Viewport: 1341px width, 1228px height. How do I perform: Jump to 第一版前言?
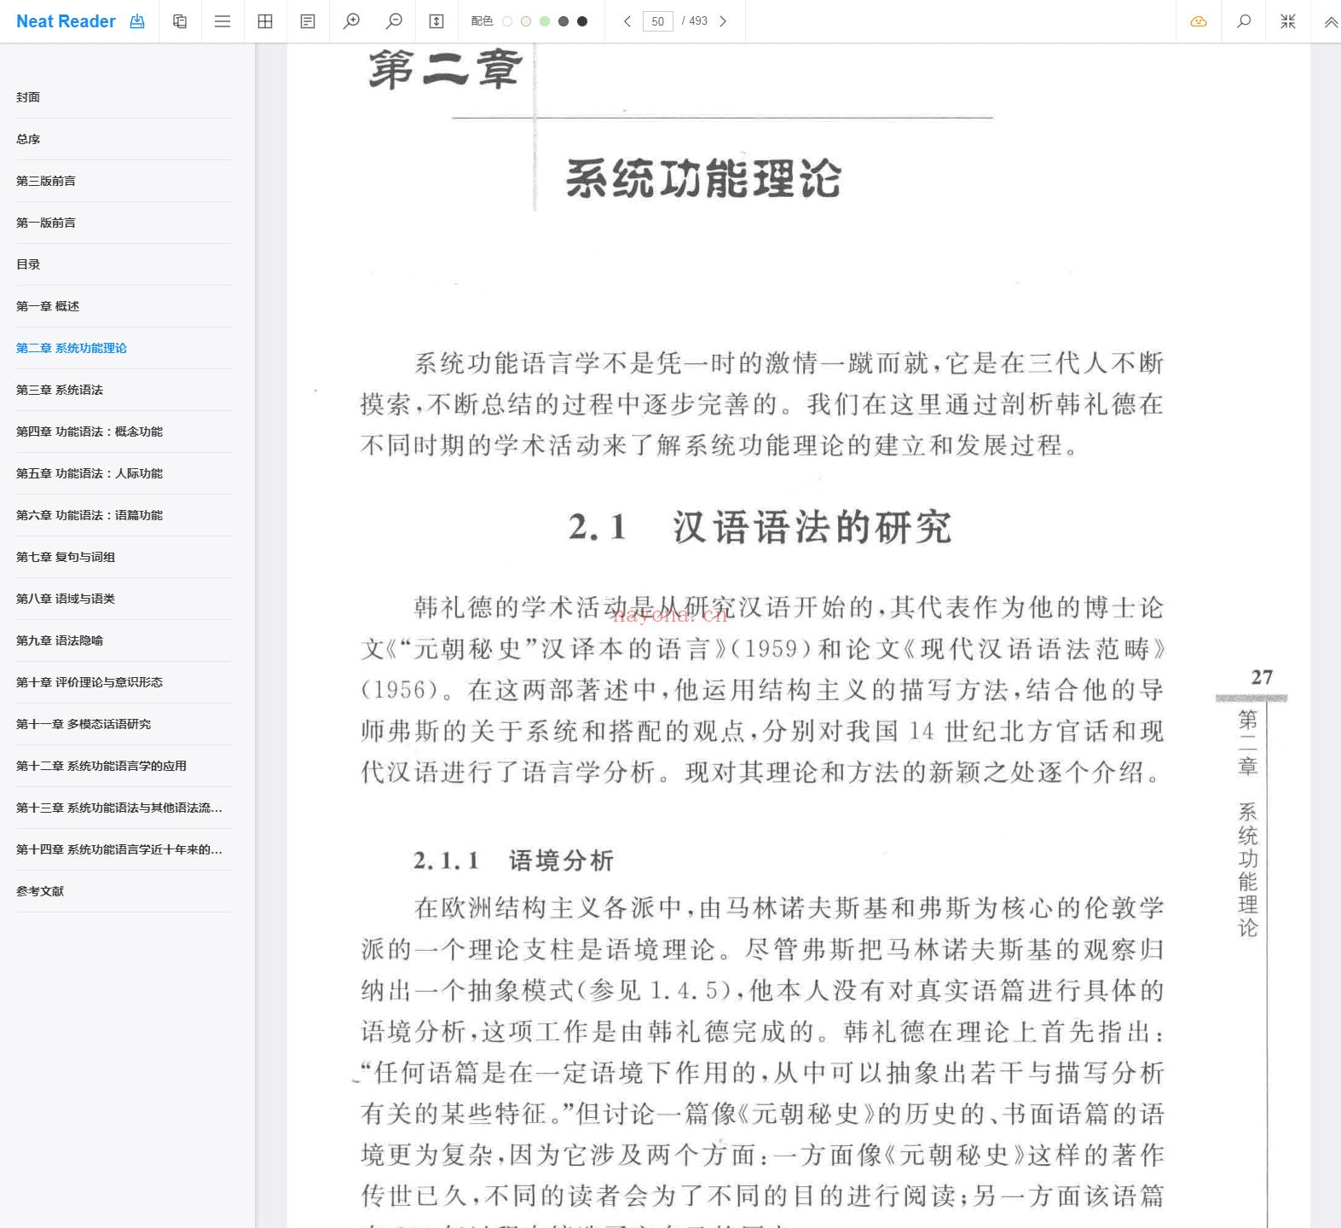pos(124,223)
